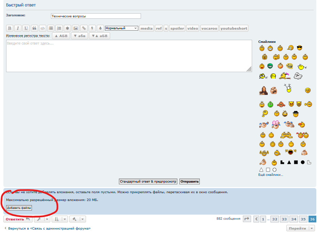Insert a code block with the code icon
The height and width of the screenshot is (234, 318).
point(42,28)
